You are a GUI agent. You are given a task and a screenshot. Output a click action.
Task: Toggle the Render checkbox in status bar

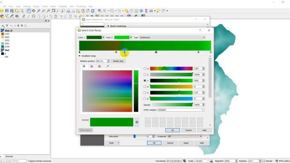point(264,161)
